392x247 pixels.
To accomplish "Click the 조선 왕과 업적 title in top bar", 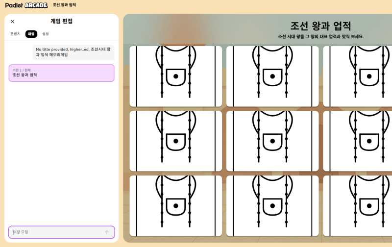I will pos(64,5).
